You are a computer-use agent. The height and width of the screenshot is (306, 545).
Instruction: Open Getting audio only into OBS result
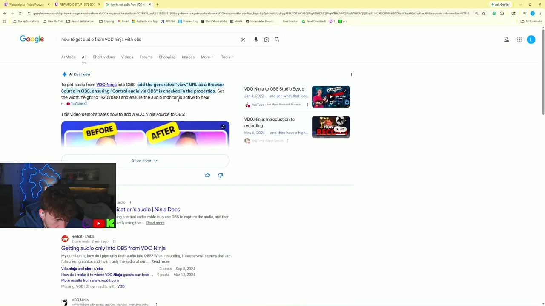[113, 248]
